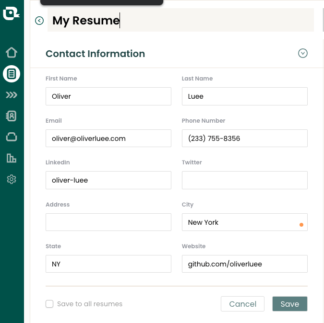Click the orange dot in City field
324x323 pixels.
(301, 225)
